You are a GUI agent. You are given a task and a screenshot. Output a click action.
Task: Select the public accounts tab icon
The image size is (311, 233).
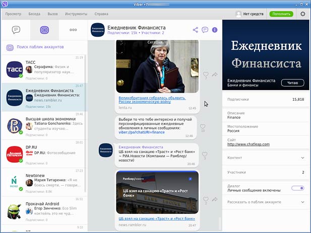[44, 30]
